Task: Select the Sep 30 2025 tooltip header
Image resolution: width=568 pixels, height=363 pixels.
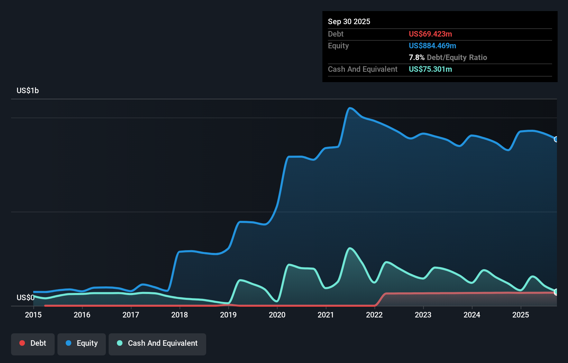Action: pos(349,21)
